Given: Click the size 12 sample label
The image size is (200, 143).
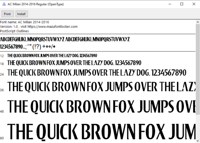Looking at the screenshot, I should click(x=2, y=56).
